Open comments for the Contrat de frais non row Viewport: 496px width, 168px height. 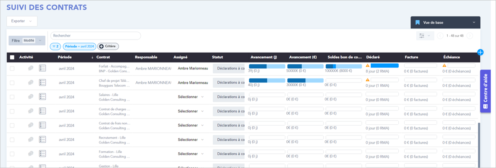pyautogui.click(x=30, y=125)
